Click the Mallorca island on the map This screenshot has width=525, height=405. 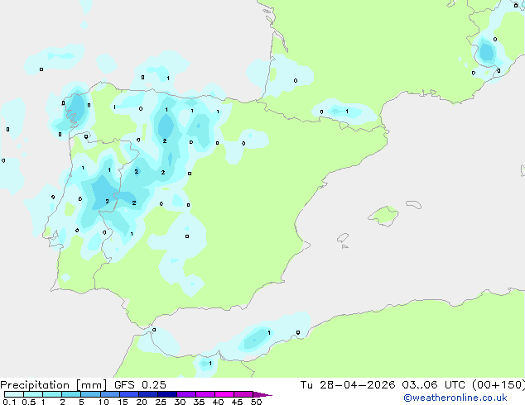point(383,216)
